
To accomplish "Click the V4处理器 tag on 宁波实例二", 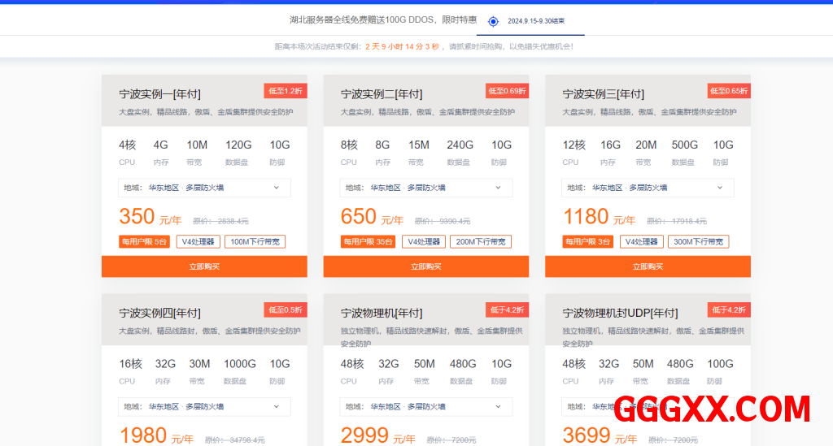I will tap(424, 241).
